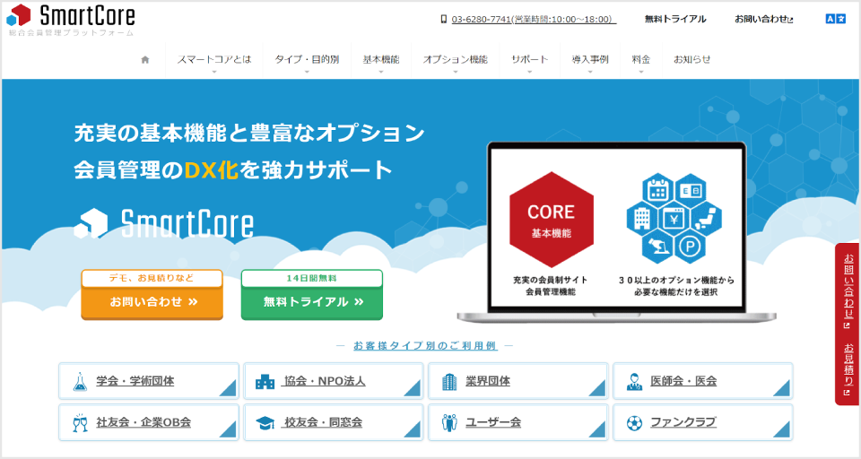Expand the オプション機能 menu
Screen dimensions: 861x459
pyautogui.click(x=456, y=60)
